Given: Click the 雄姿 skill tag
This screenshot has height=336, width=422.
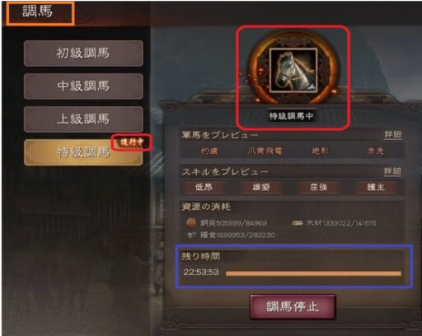Looking at the screenshot, I should 261,187.
